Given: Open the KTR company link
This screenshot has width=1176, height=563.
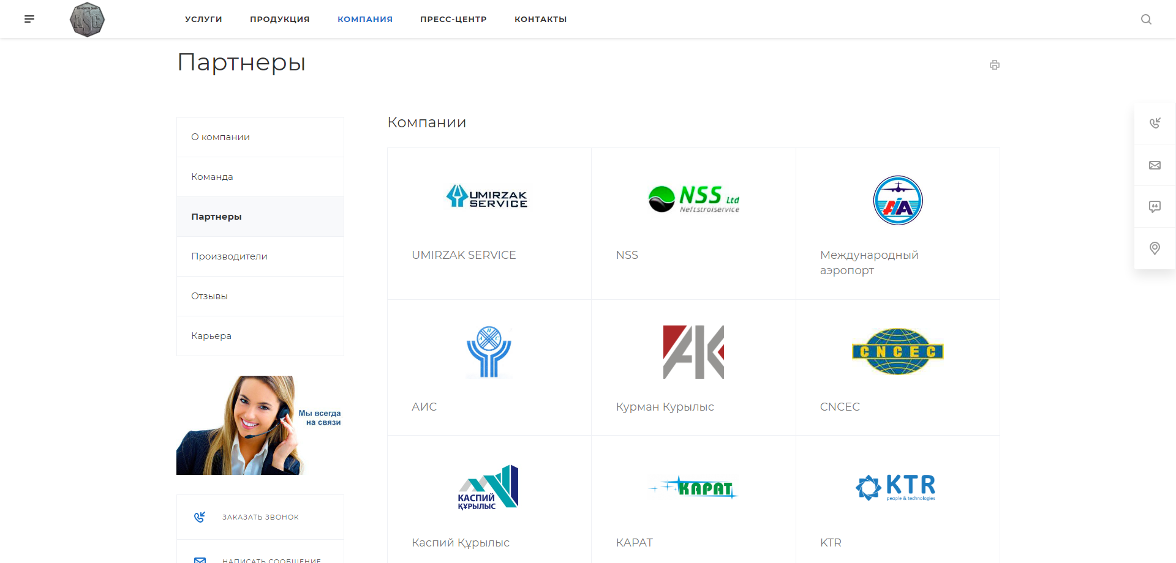Looking at the screenshot, I should tap(831, 543).
